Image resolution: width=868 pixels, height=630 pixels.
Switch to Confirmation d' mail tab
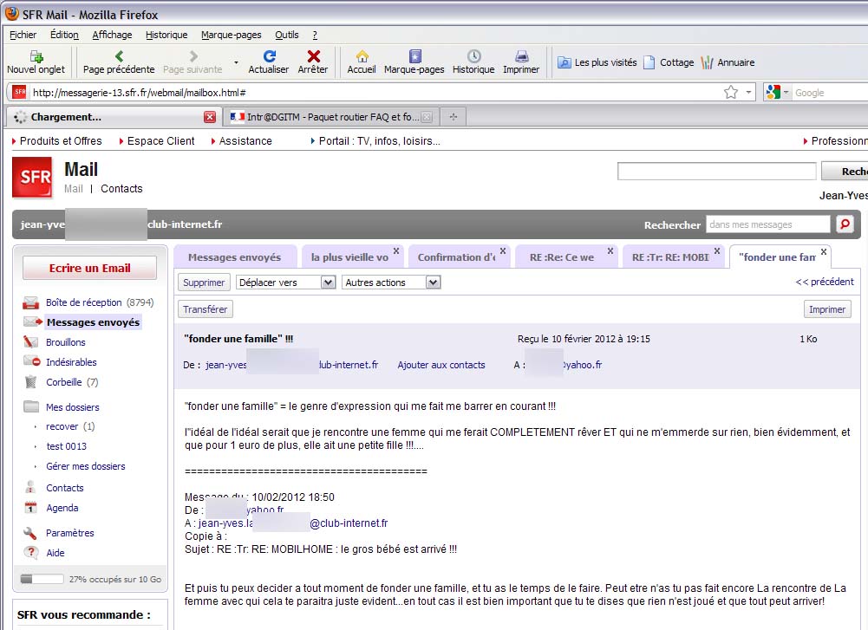coord(456,257)
